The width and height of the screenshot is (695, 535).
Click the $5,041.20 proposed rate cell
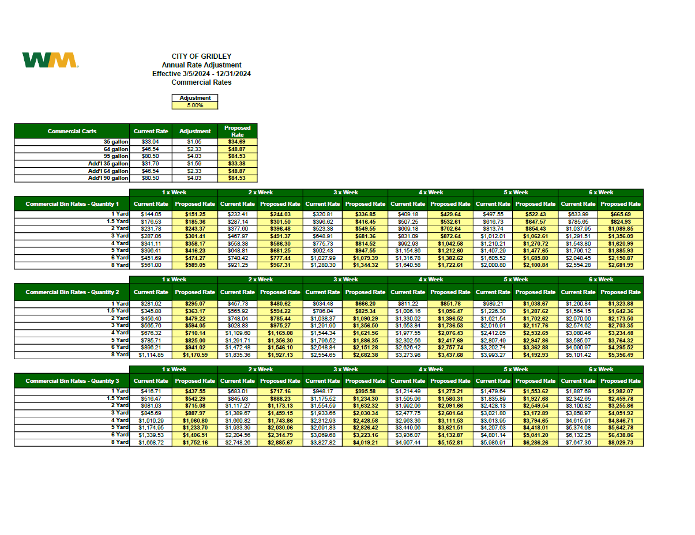click(535, 435)
